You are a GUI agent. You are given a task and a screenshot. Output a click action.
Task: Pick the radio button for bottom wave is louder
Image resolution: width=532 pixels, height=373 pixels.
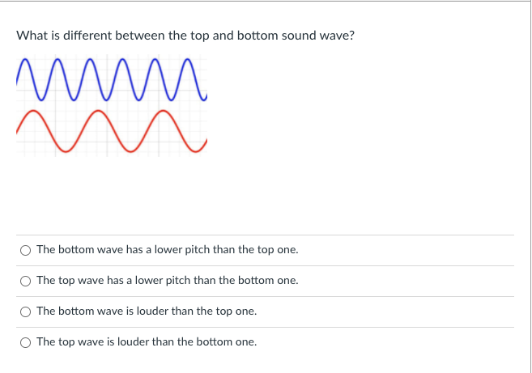26,312
